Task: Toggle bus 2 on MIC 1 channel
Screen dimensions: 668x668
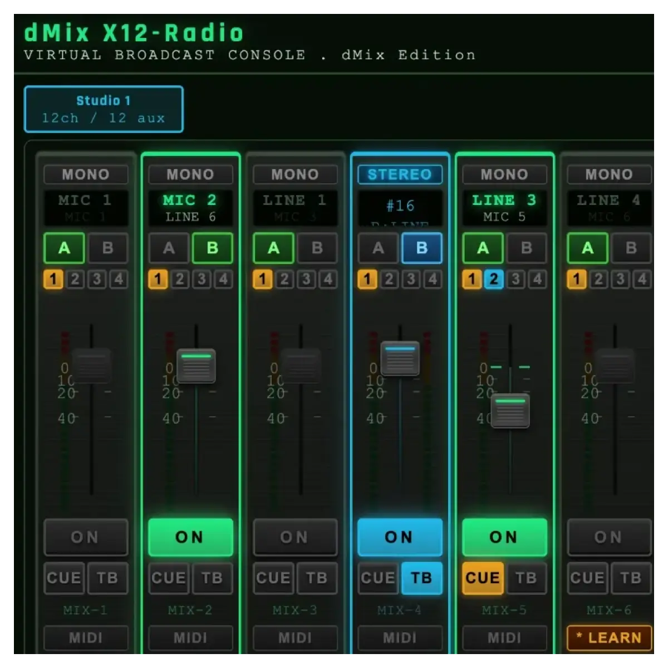Action: point(75,279)
